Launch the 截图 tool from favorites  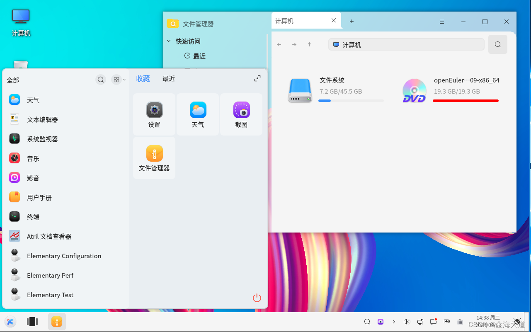pyautogui.click(x=241, y=114)
